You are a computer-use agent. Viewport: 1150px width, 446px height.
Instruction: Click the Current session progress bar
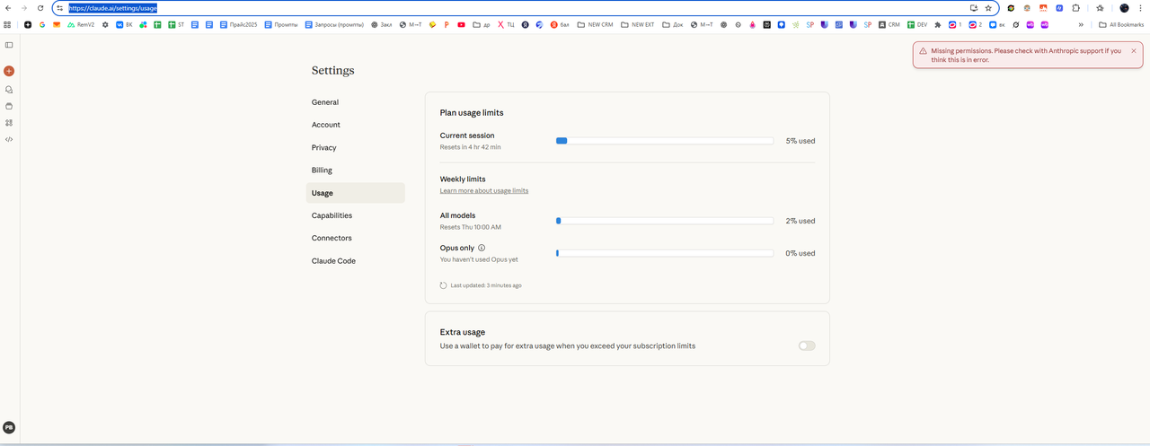[665, 141]
